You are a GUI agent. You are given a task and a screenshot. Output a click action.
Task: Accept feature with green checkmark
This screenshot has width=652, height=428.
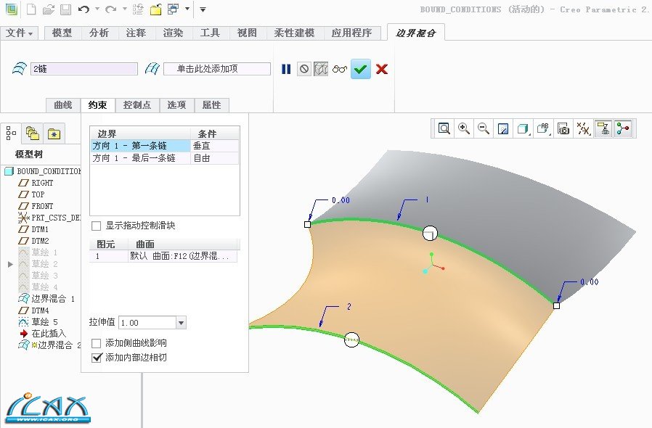pyautogui.click(x=361, y=69)
